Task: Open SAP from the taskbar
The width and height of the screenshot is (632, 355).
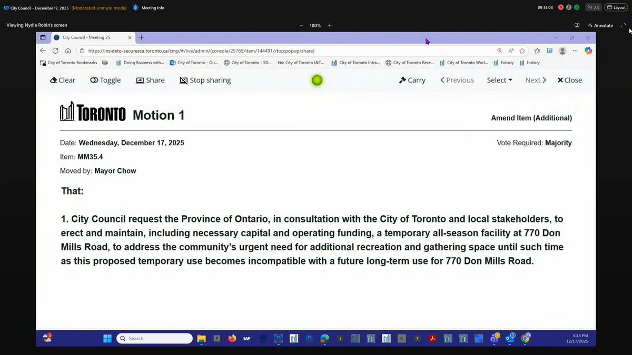Action: click(246, 339)
